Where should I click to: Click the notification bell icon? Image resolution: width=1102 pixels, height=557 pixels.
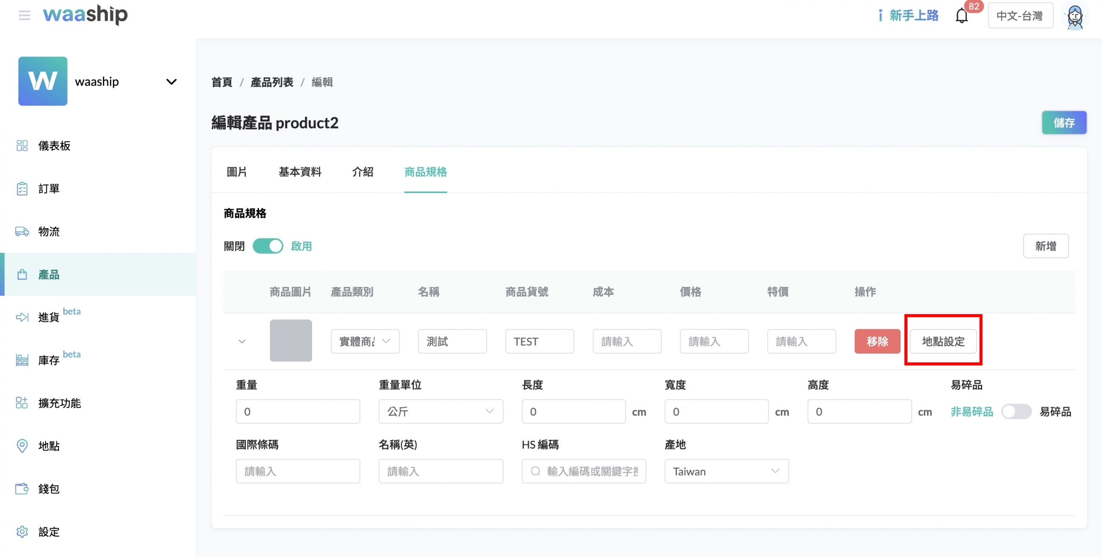(x=962, y=16)
